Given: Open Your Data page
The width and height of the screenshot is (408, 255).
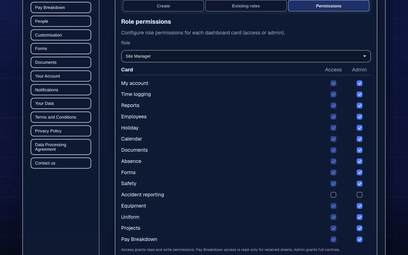Looking at the screenshot, I should 61,103.
